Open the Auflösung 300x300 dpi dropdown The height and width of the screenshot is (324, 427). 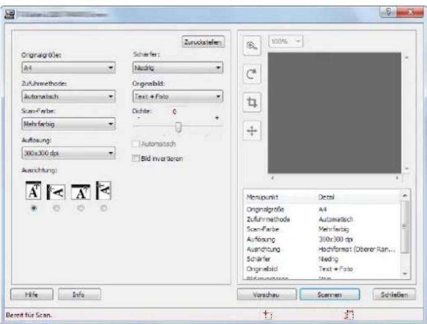click(x=68, y=153)
